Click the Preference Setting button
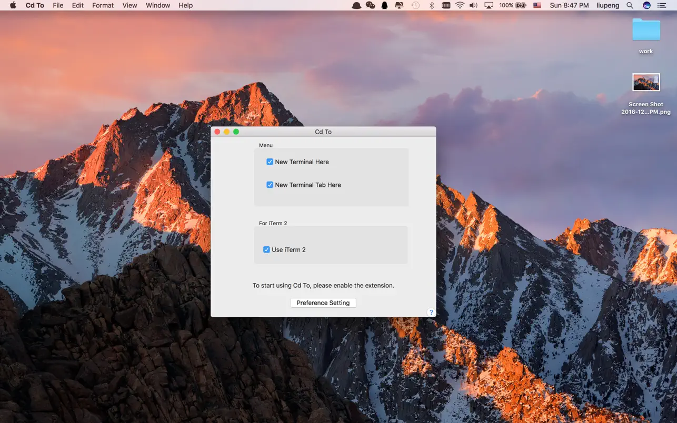The width and height of the screenshot is (677, 423). [x=323, y=303]
